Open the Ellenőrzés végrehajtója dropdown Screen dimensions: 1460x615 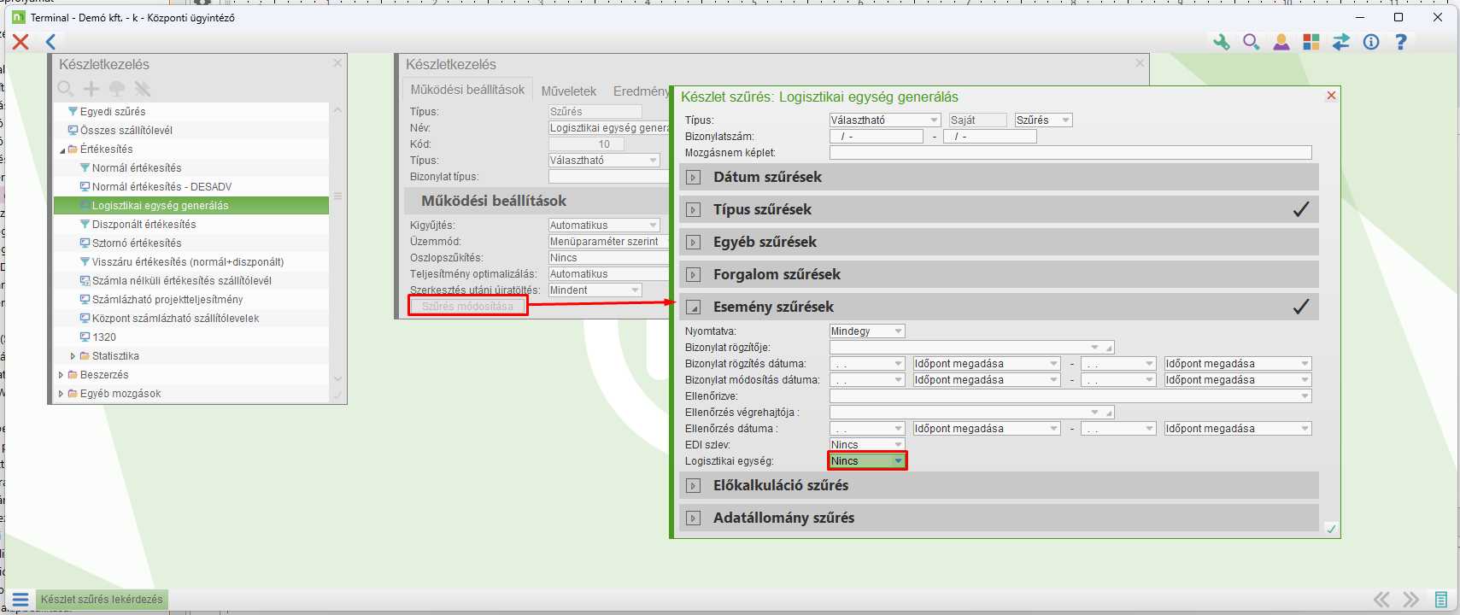(1094, 413)
